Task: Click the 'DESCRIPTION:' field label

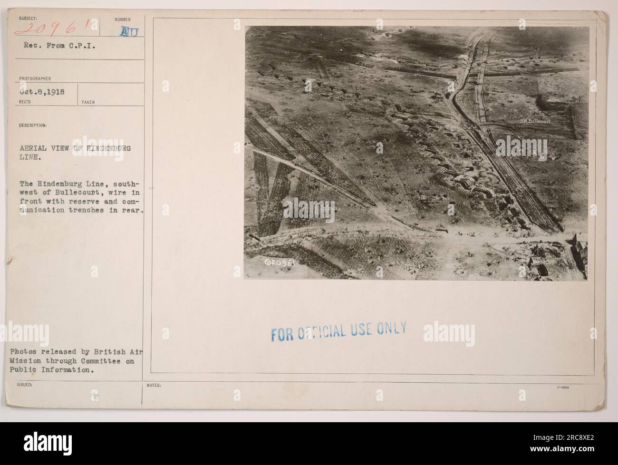Action: 33,126
